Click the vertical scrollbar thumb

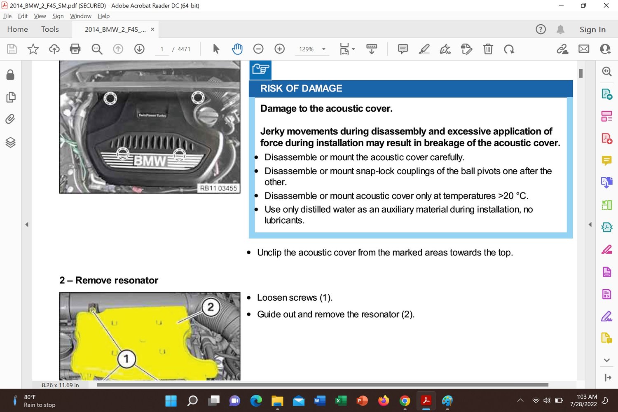(581, 73)
